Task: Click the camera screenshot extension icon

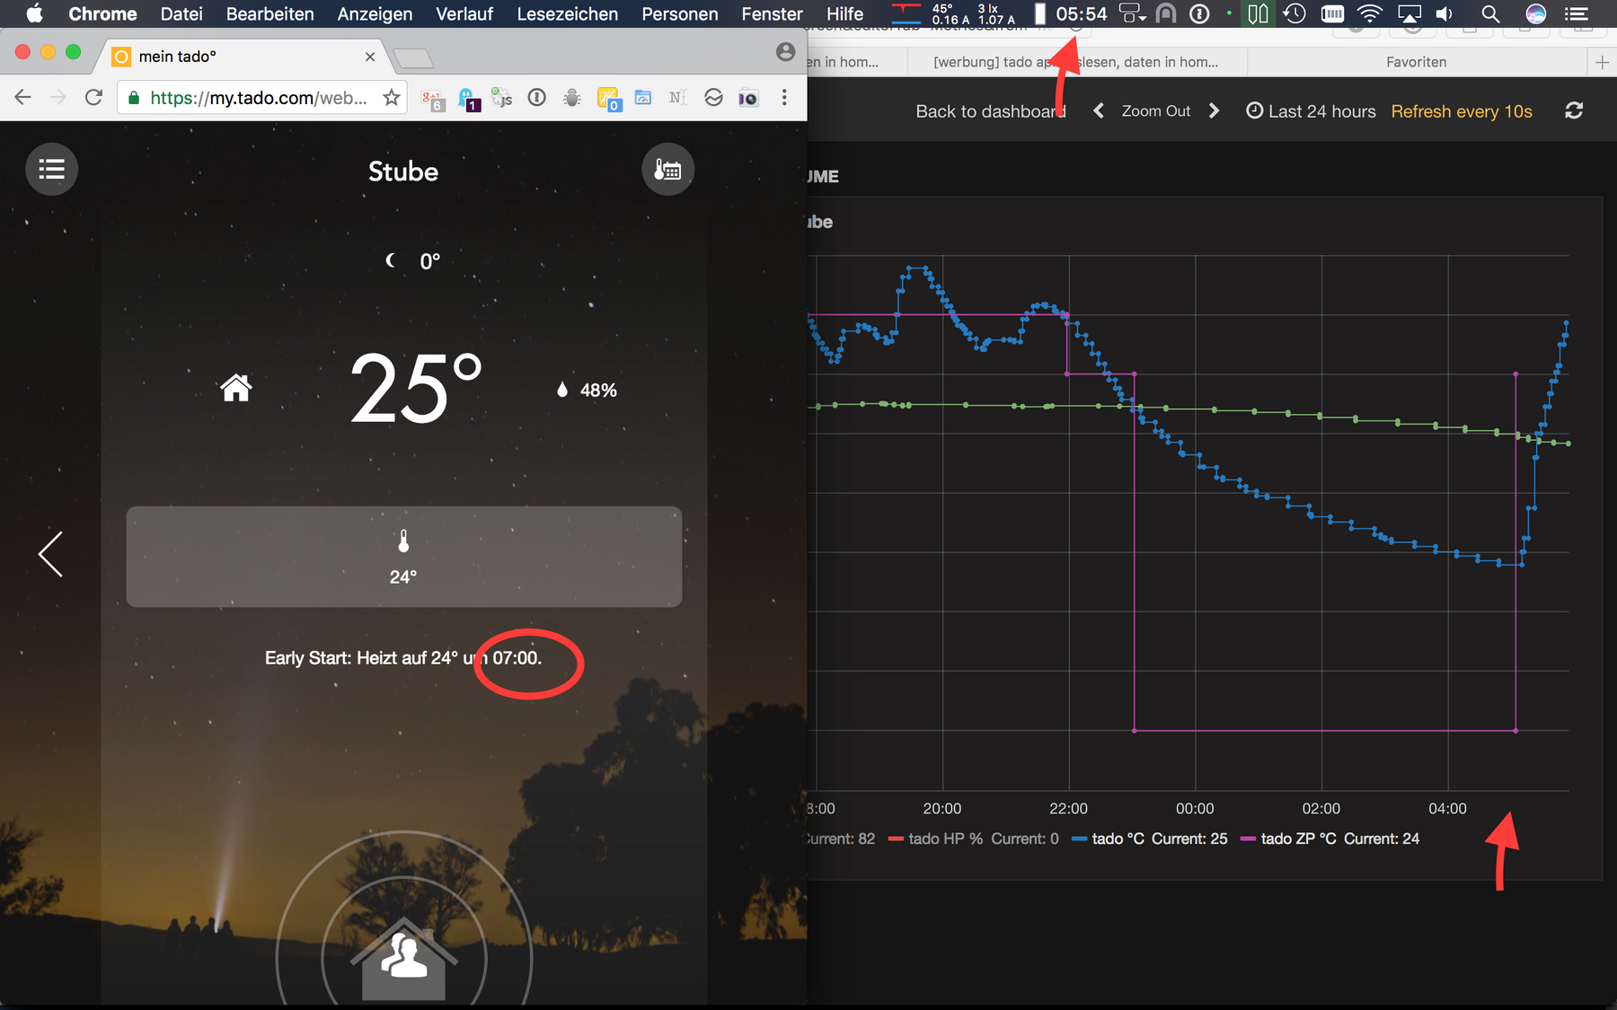Action: (x=748, y=97)
